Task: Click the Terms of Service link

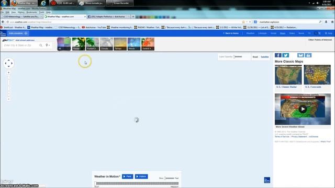Action: pyautogui.click(x=282, y=137)
